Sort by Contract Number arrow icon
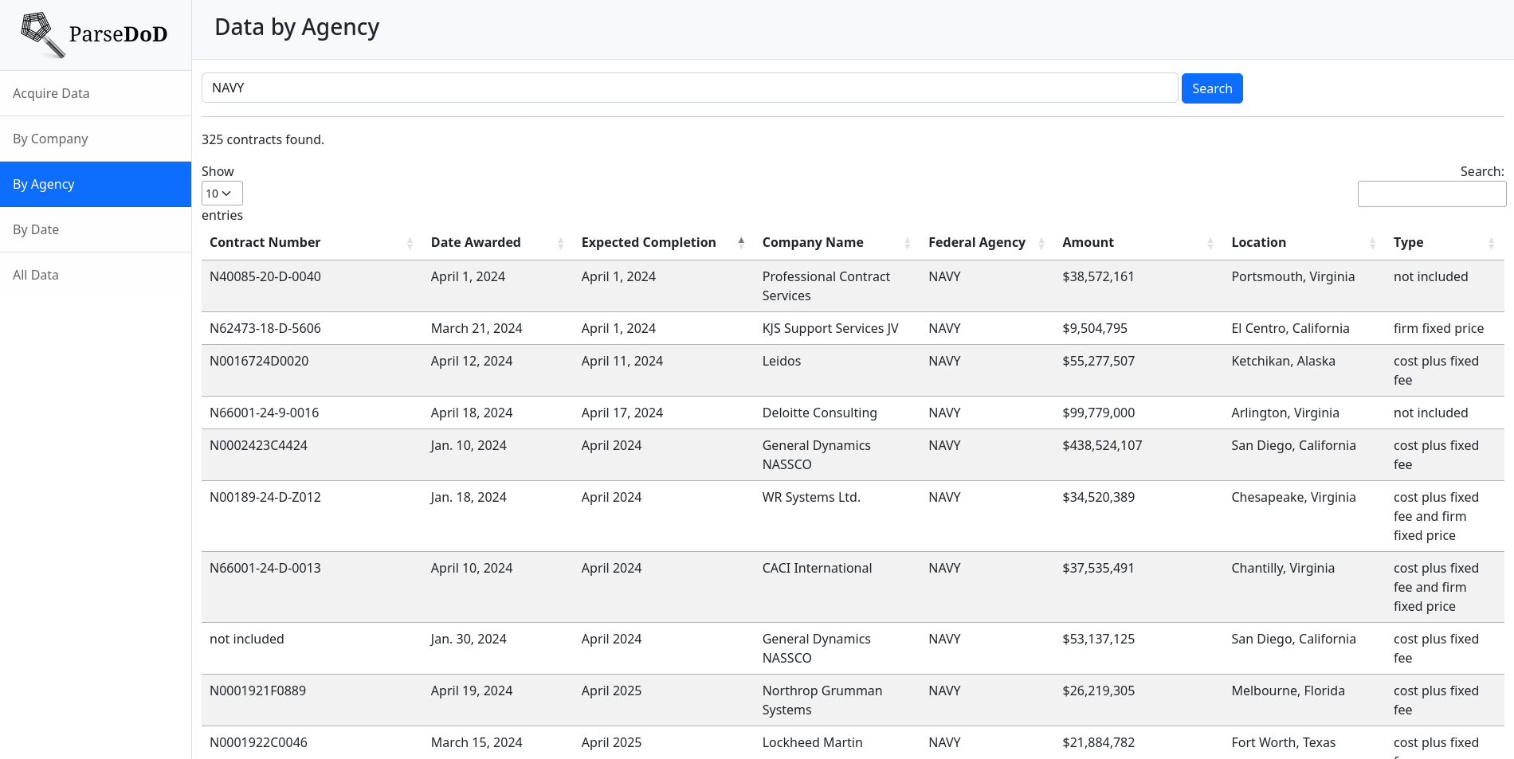This screenshot has width=1514, height=759. coord(410,244)
